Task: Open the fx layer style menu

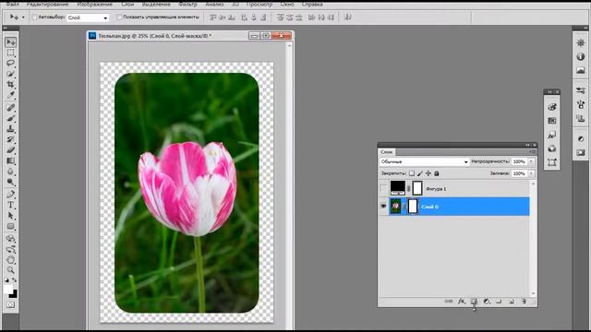Action: pyautogui.click(x=462, y=302)
